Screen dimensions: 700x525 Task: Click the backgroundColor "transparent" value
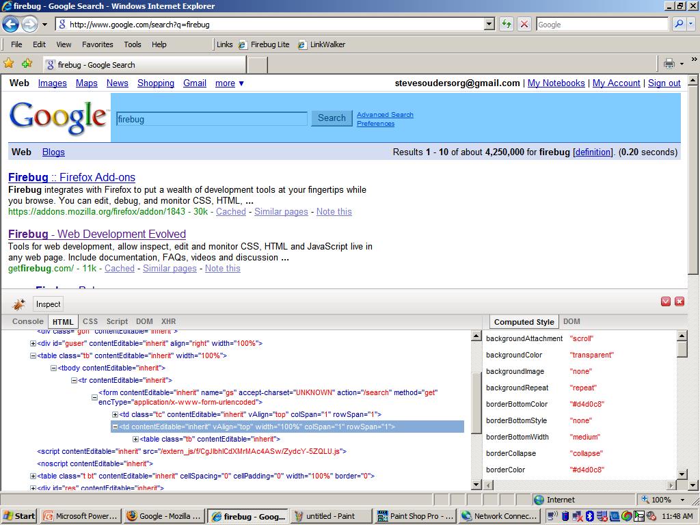(592, 355)
